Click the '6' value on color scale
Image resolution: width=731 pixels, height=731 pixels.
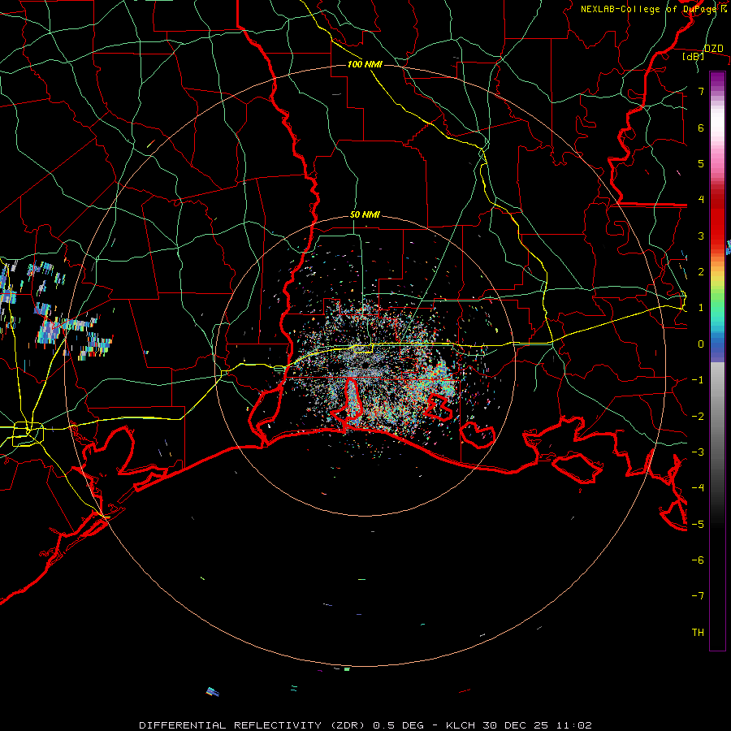coord(701,128)
